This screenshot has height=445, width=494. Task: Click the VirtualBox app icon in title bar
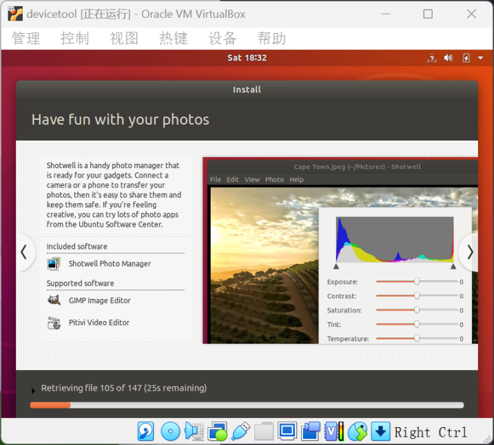coord(15,14)
